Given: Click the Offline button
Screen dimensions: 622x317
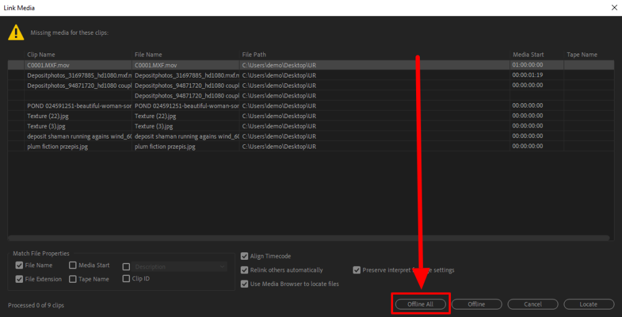Looking at the screenshot, I should tap(476, 304).
